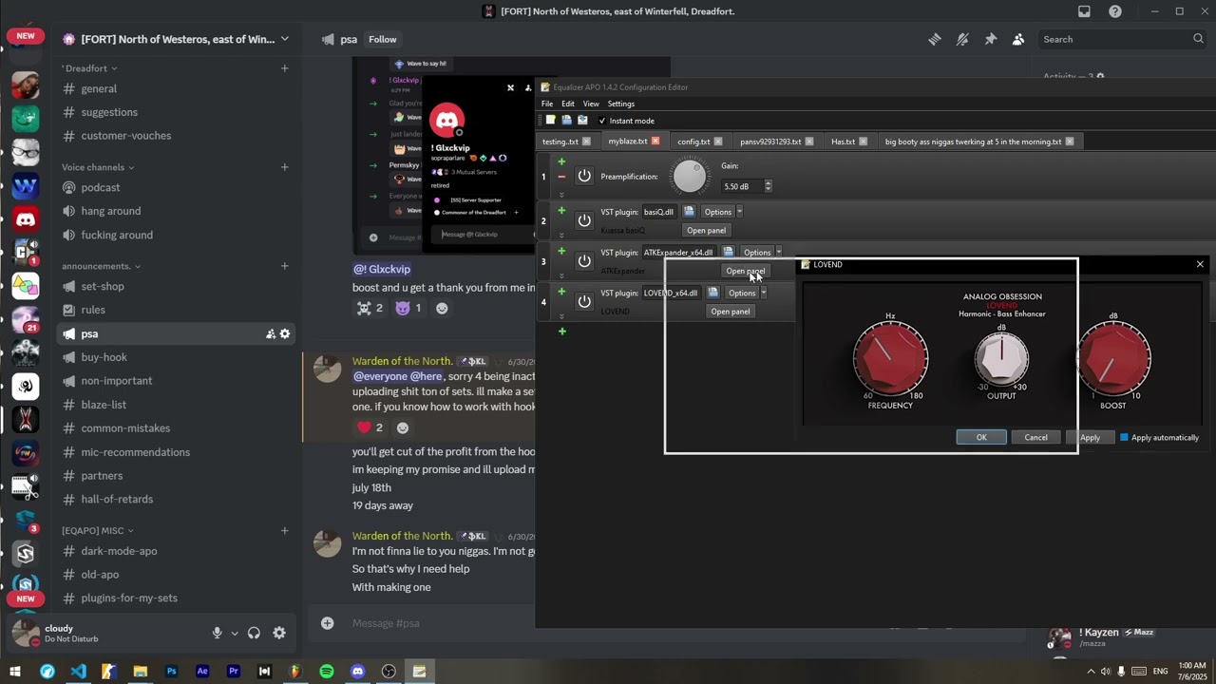Click the save file icon in Equalizer APO toolbar
Image resolution: width=1216 pixels, height=684 pixels.
pyautogui.click(x=582, y=121)
